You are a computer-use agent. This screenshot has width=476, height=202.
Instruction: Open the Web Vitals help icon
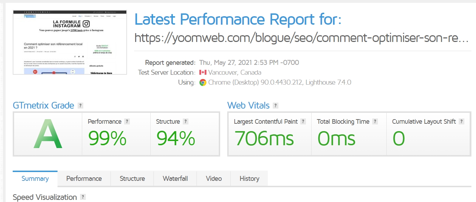(x=276, y=105)
